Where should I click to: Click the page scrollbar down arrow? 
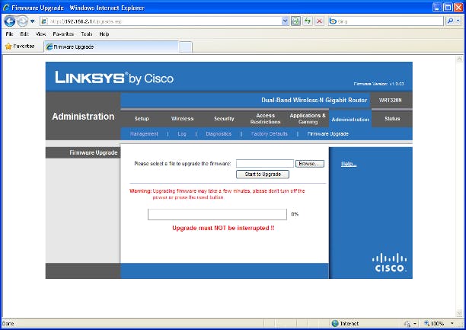(459, 313)
